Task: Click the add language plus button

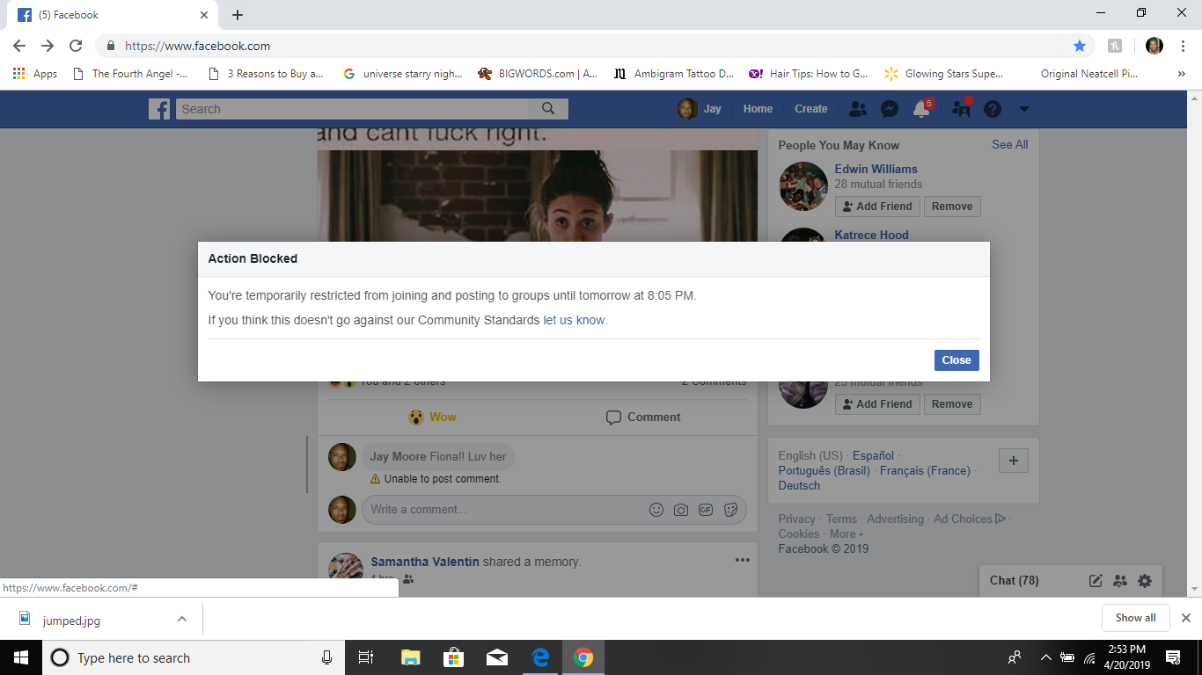Action: [1014, 461]
